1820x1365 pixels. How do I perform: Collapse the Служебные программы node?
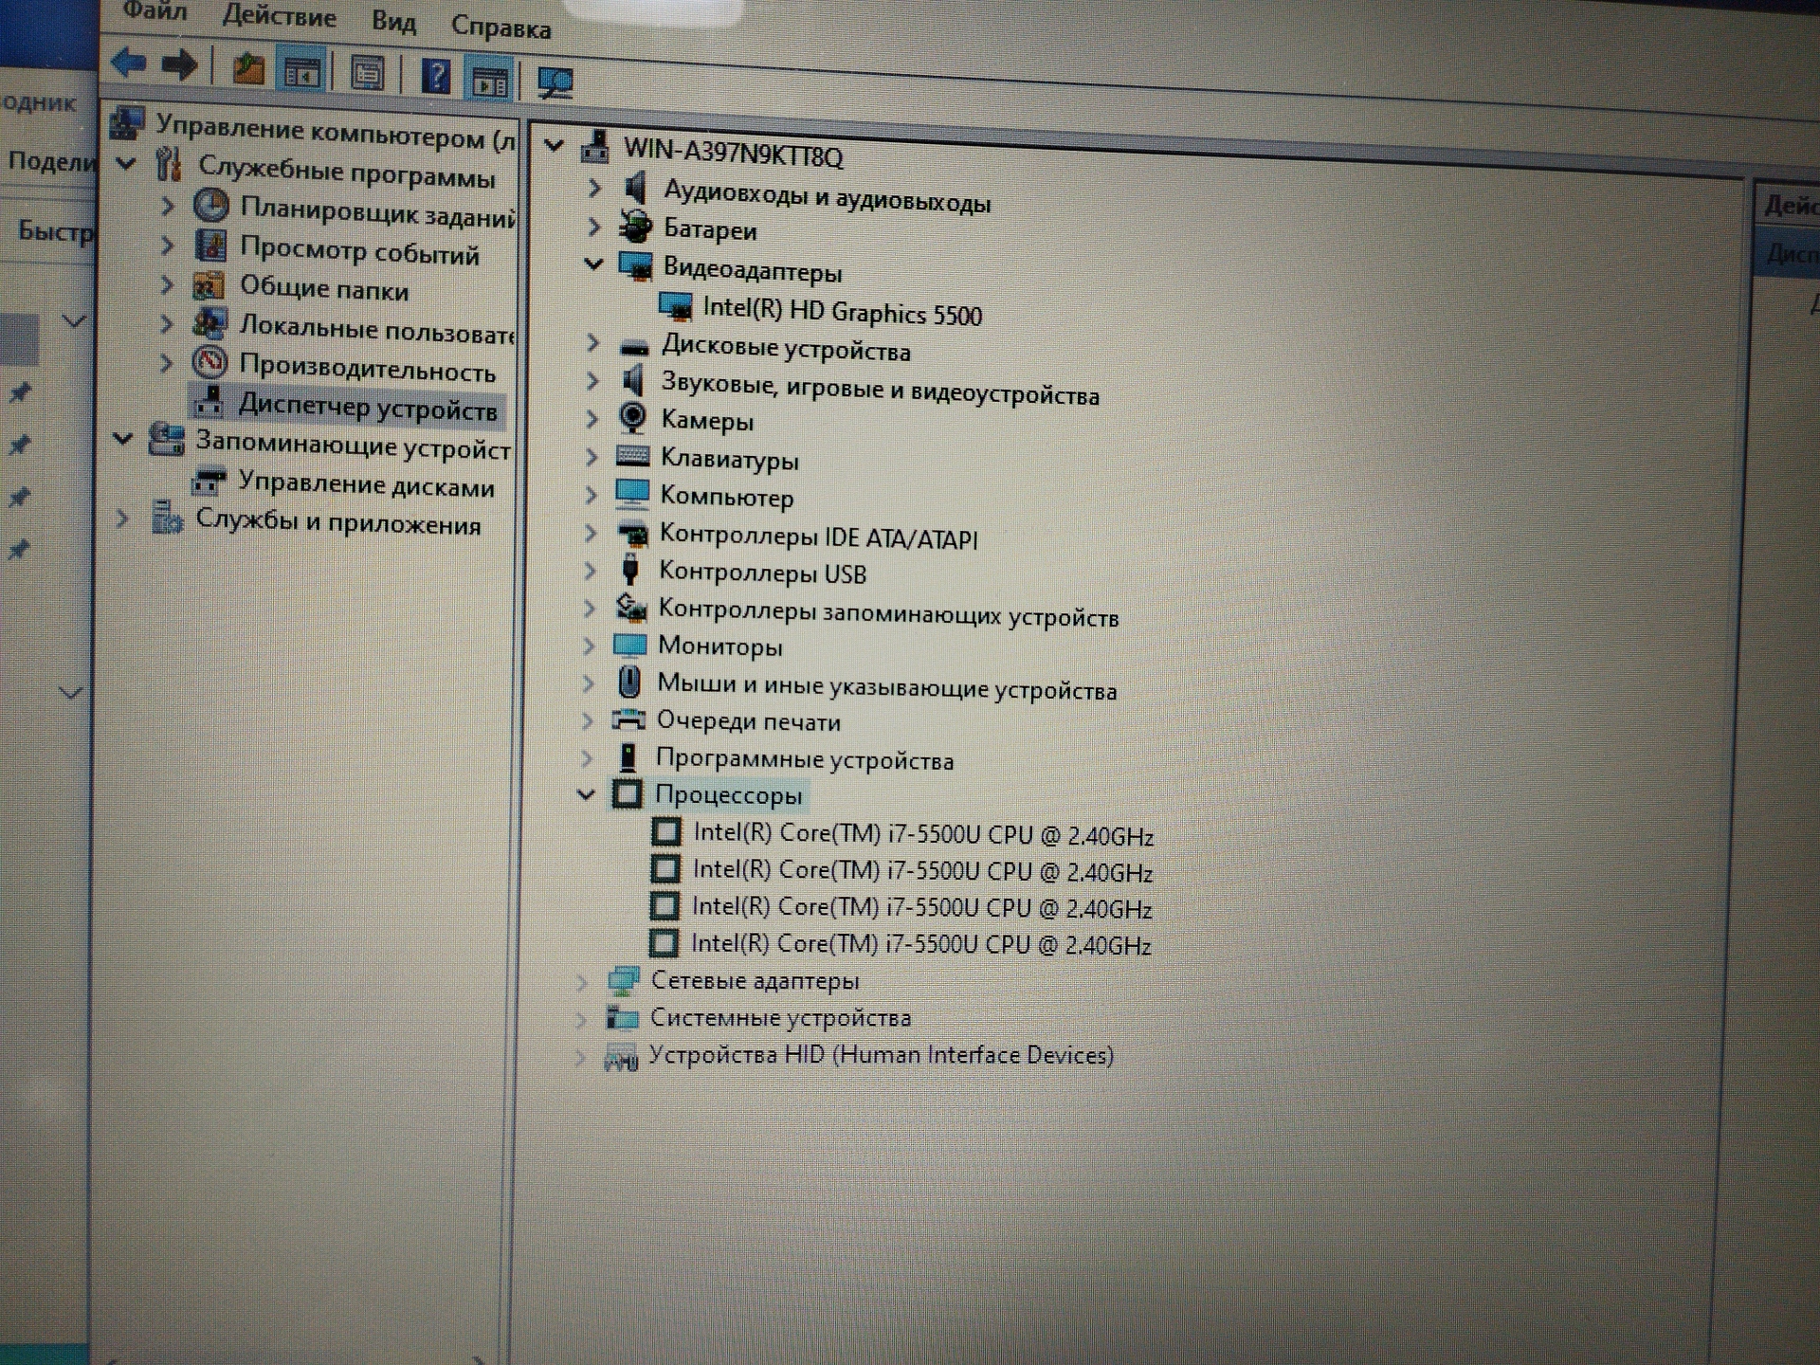(125, 164)
